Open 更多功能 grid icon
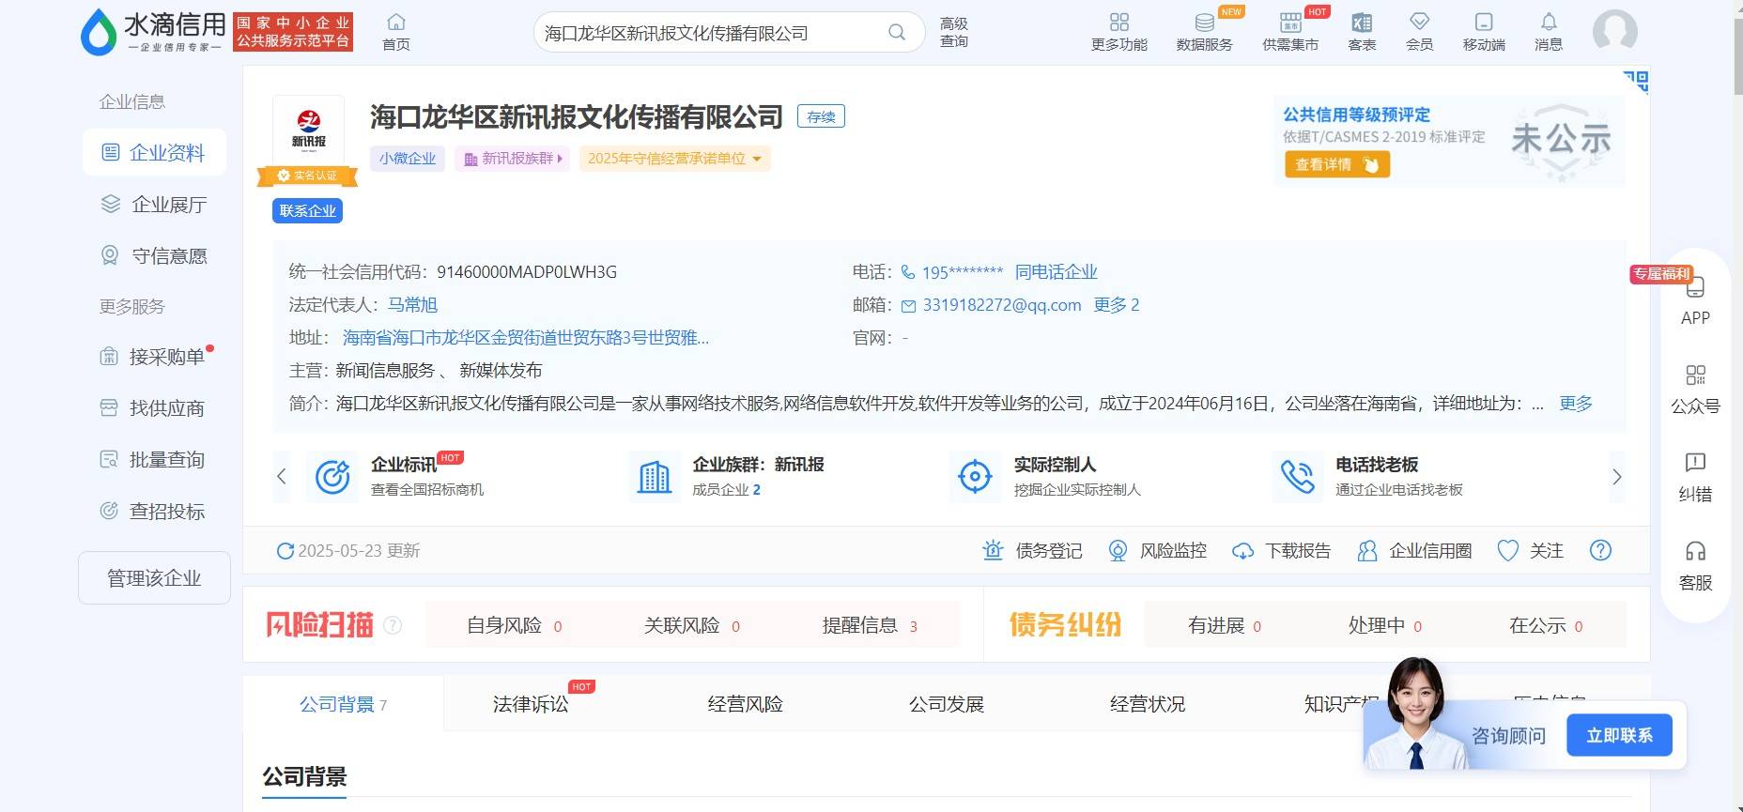This screenshot has width=1743, height=812. click(x=1119, y=23)
